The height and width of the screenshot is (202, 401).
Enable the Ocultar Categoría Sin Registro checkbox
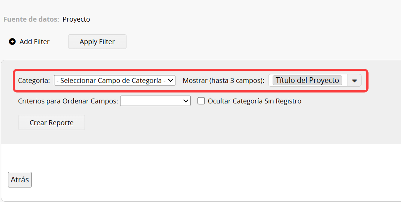point(201,101)
